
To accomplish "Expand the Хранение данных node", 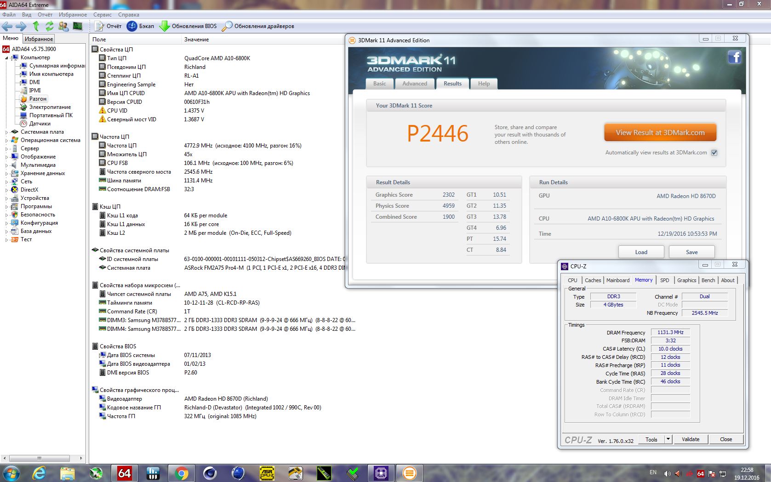I will (6, 174).
